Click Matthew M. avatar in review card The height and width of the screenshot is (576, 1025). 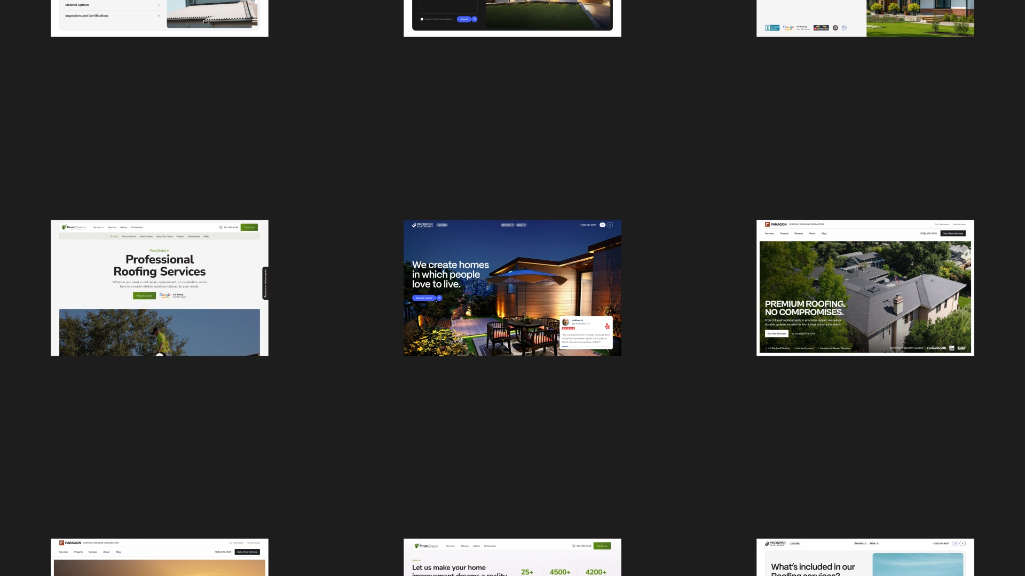click(565, 322)
